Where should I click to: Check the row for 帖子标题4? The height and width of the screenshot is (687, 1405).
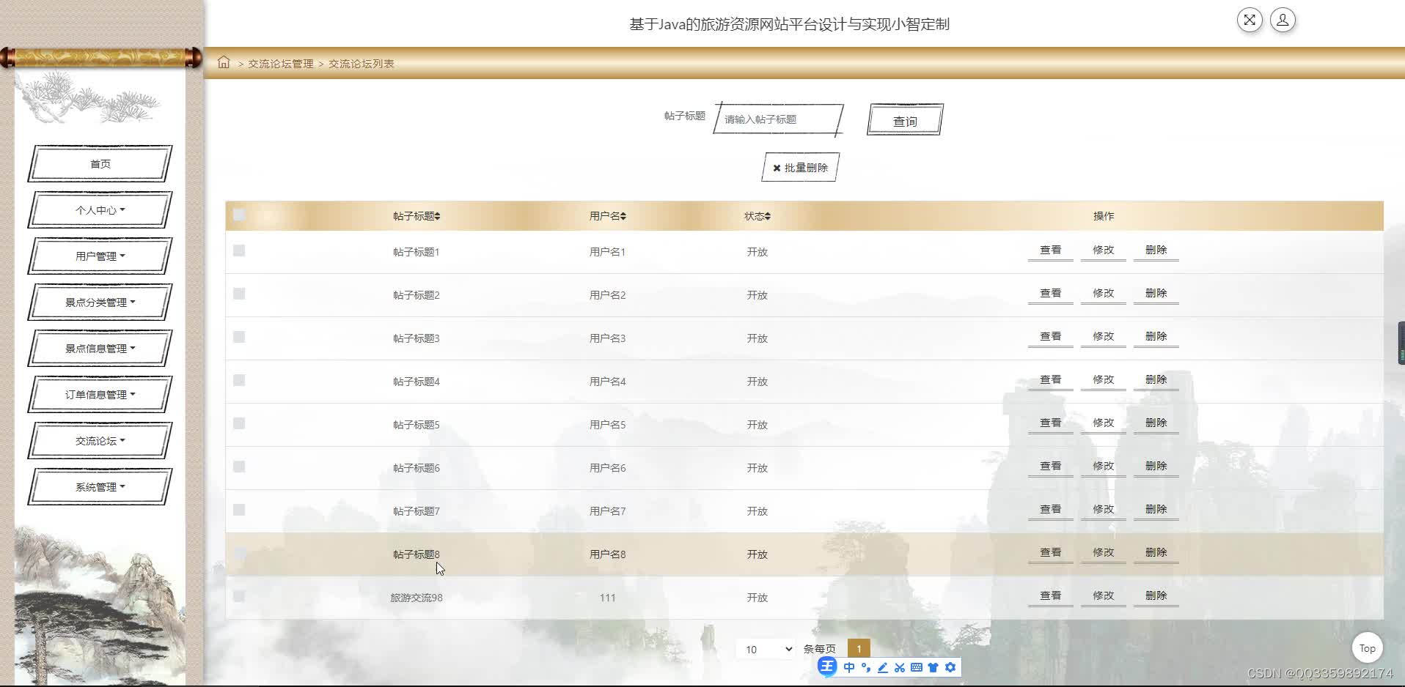pos(239,380)
